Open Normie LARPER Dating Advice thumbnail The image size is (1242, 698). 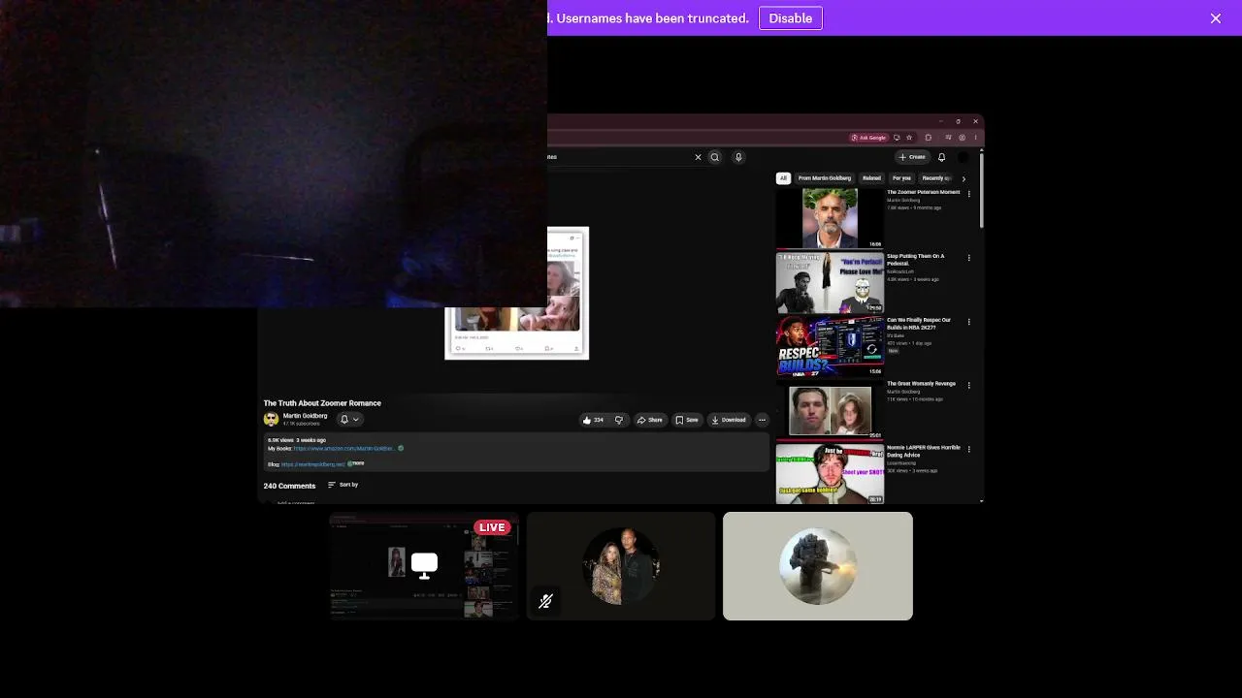pyautogui.click(x=830, y=474)
